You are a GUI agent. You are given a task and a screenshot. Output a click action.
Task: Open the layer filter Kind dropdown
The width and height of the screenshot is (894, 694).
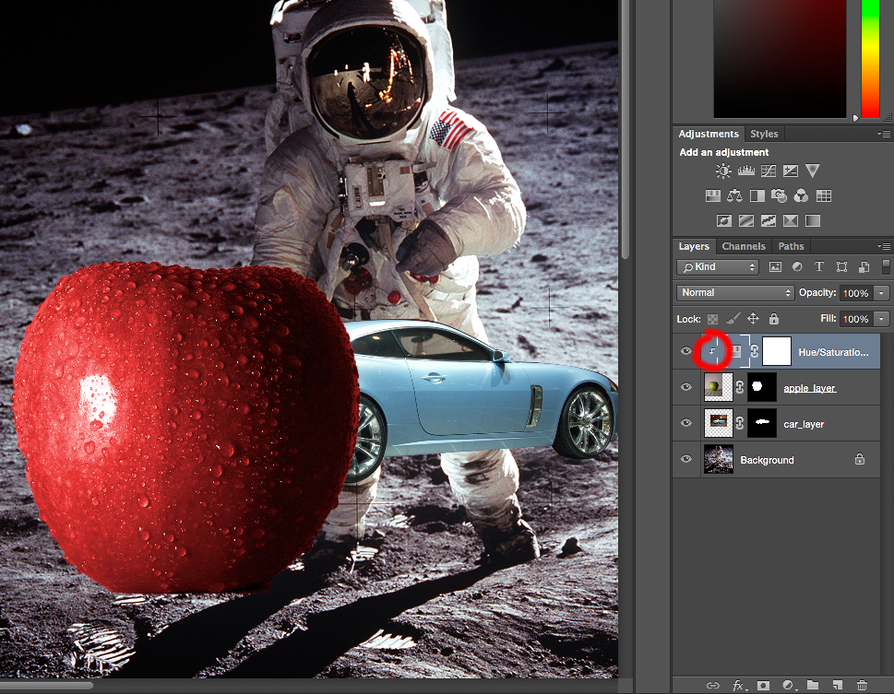tap(718, 267)
